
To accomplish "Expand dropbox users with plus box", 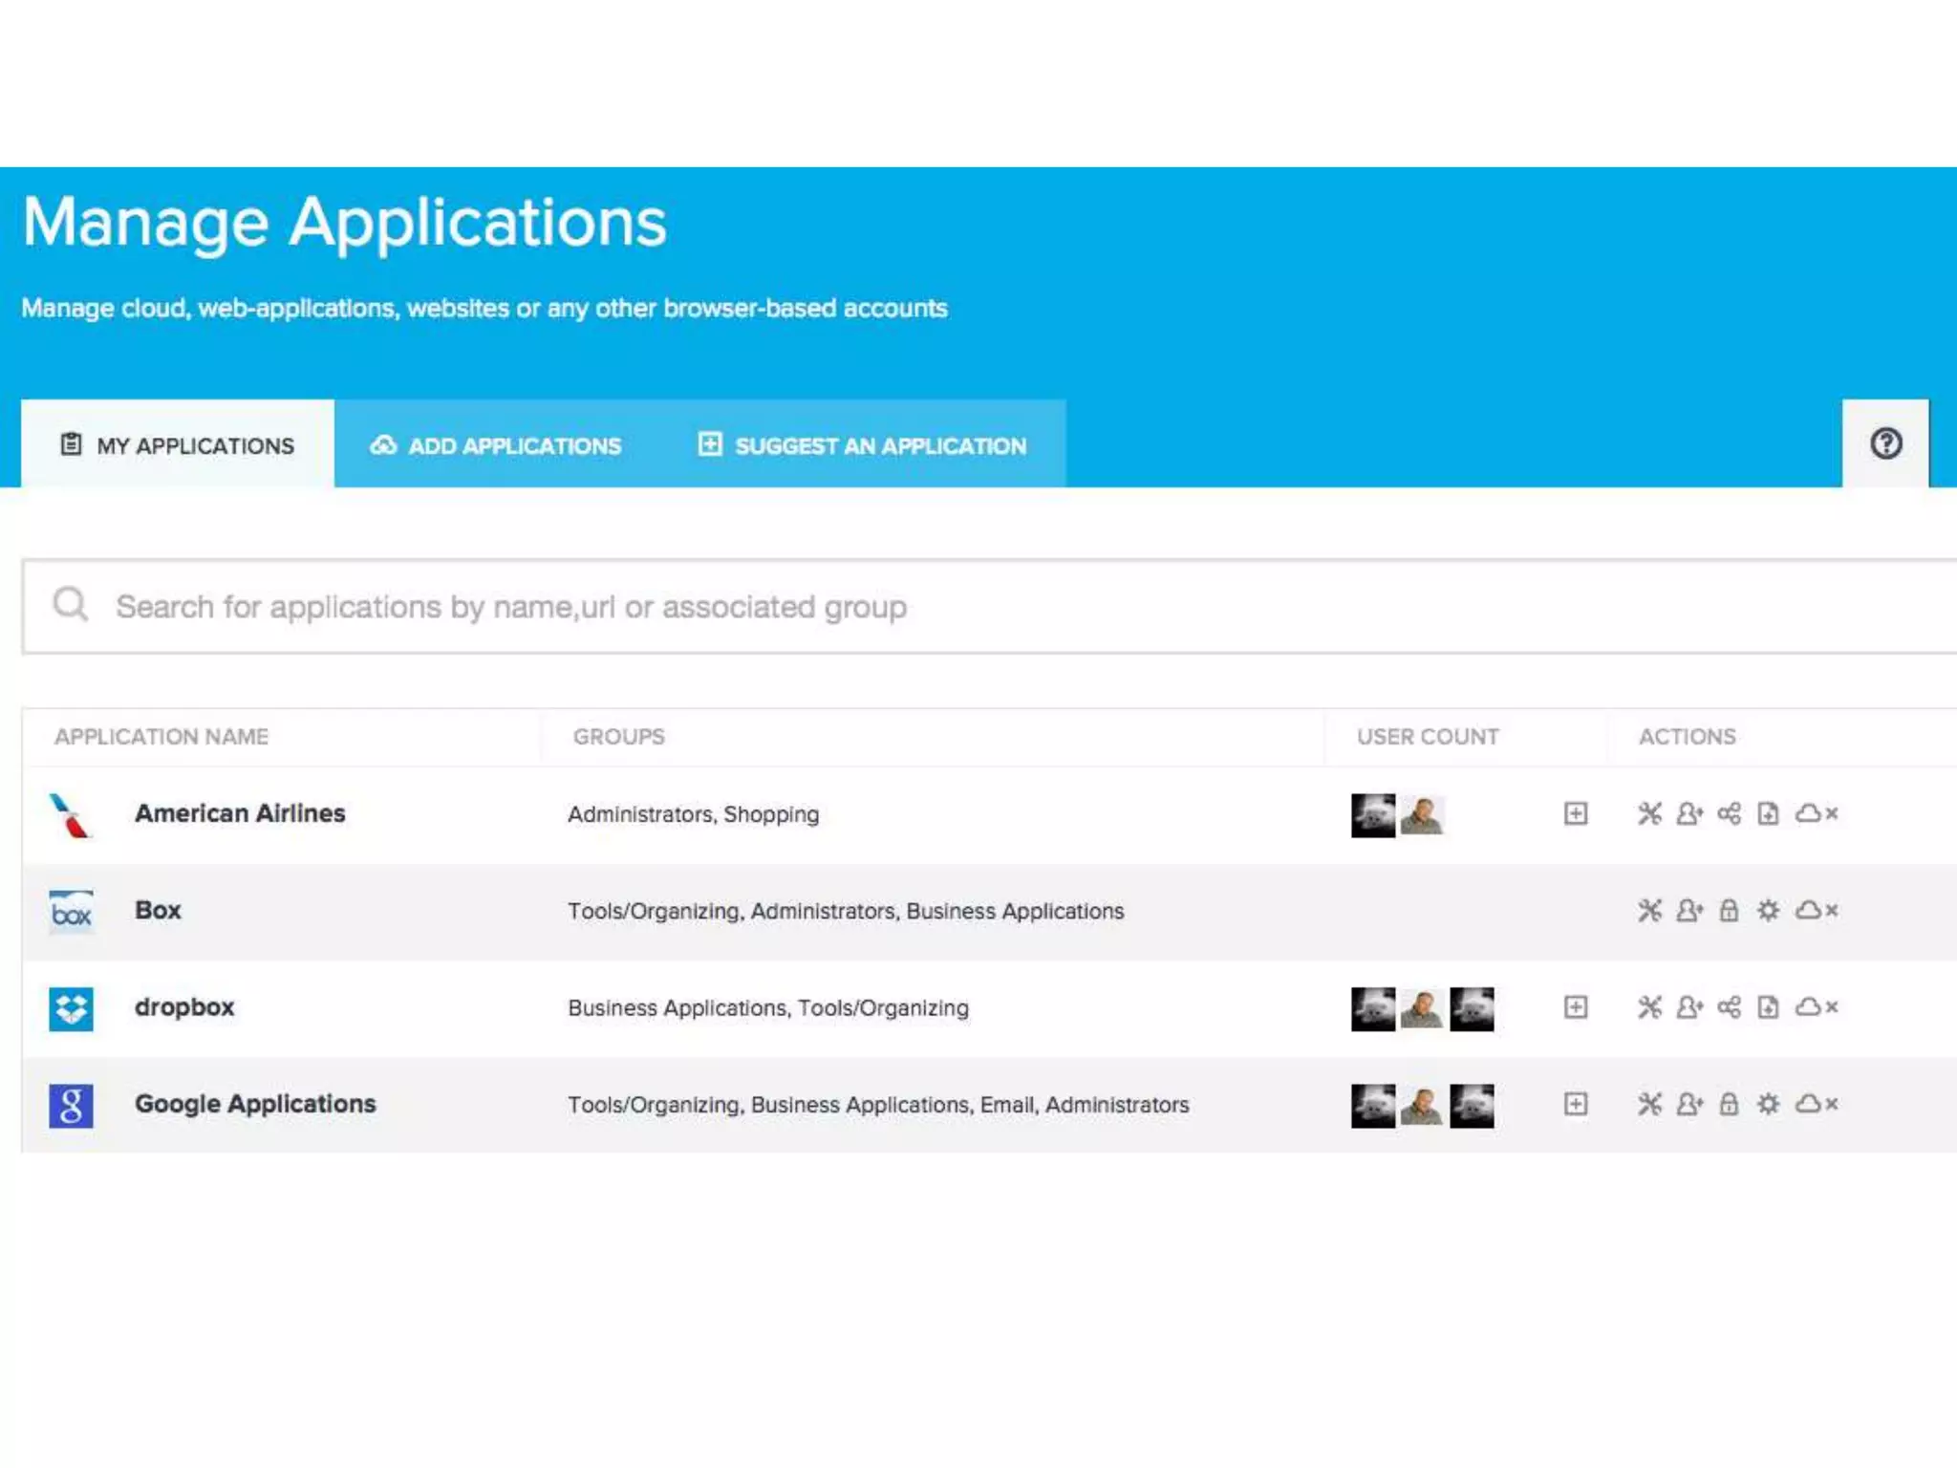I will click(1575, 1006).
